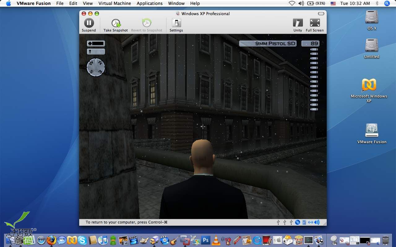Screen dimensions: 396x247
Task: Click the Bluetooth menu bar icon
Action: pos(377,3)
